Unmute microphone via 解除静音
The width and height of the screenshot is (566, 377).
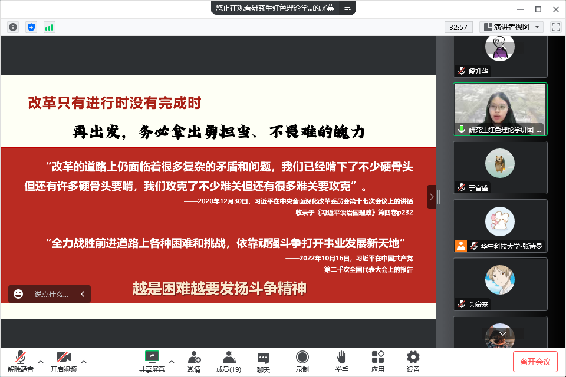21,361
